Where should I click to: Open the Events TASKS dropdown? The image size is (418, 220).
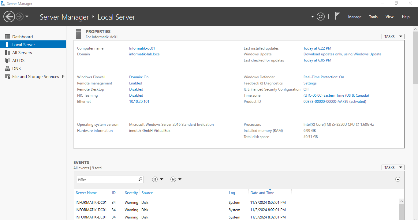click(393, 167)
